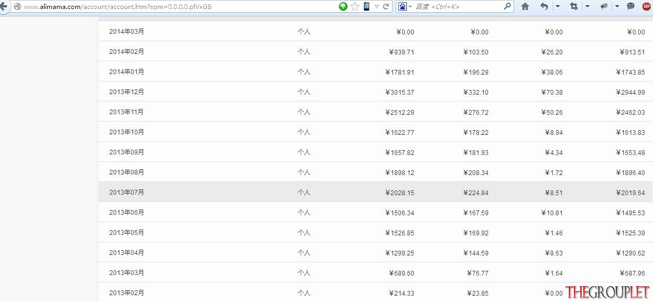
Task: Reload the page with the refresh icon
Action: 386,6
